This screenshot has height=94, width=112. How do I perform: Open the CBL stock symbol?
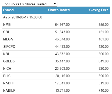[7, 32]
